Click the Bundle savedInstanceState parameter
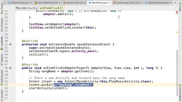The image size is (182, 102). 86,44
